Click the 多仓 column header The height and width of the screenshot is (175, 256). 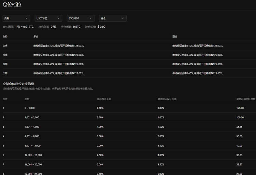(36, 36)
